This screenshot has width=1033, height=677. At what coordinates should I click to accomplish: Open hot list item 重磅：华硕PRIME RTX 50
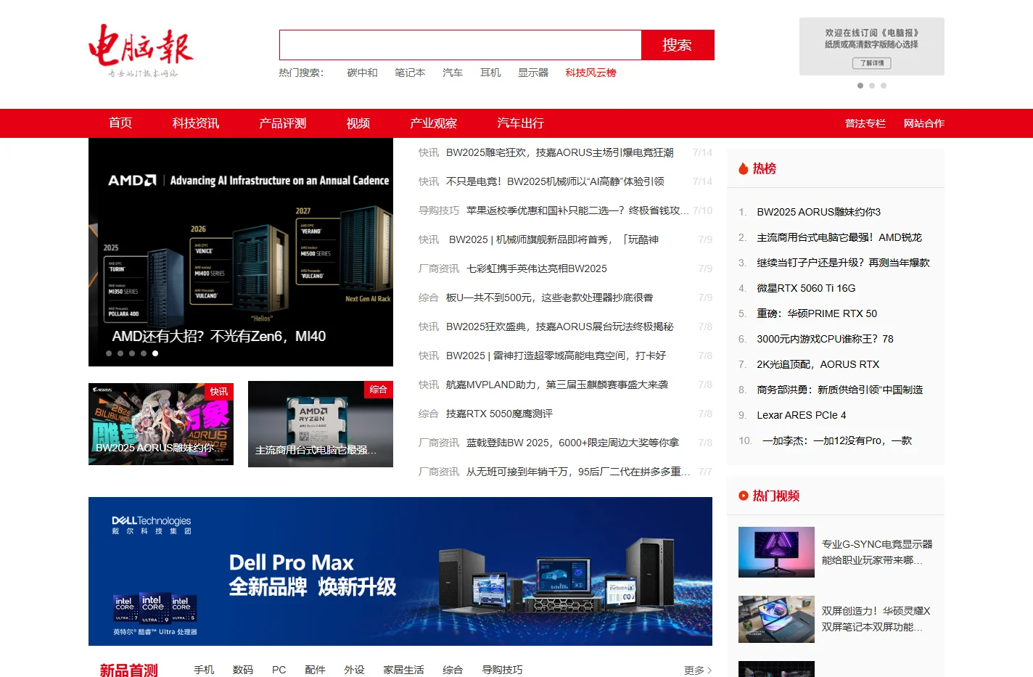(x=817, y=313)
